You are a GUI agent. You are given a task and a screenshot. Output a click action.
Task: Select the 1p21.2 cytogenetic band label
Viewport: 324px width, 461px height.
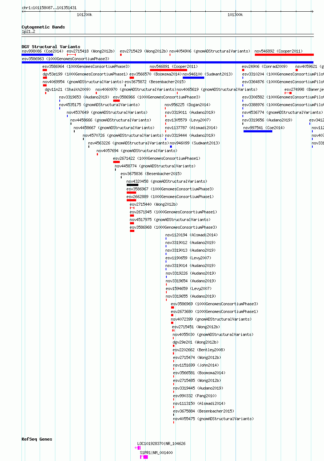pos(28,32)
